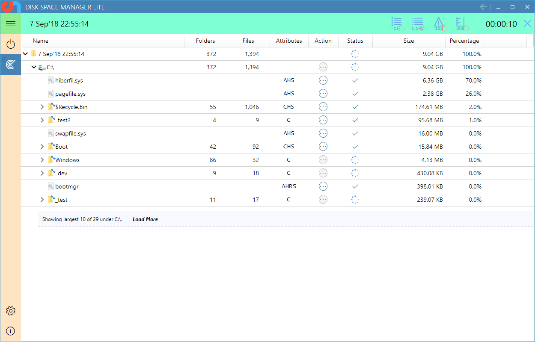This screenshot has height=342, width=535.
Task: Open warnings icon showing 103
Action: (439, 24)
